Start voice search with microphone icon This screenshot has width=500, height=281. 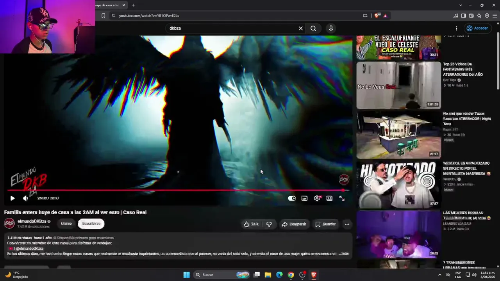tap(331, 28)
